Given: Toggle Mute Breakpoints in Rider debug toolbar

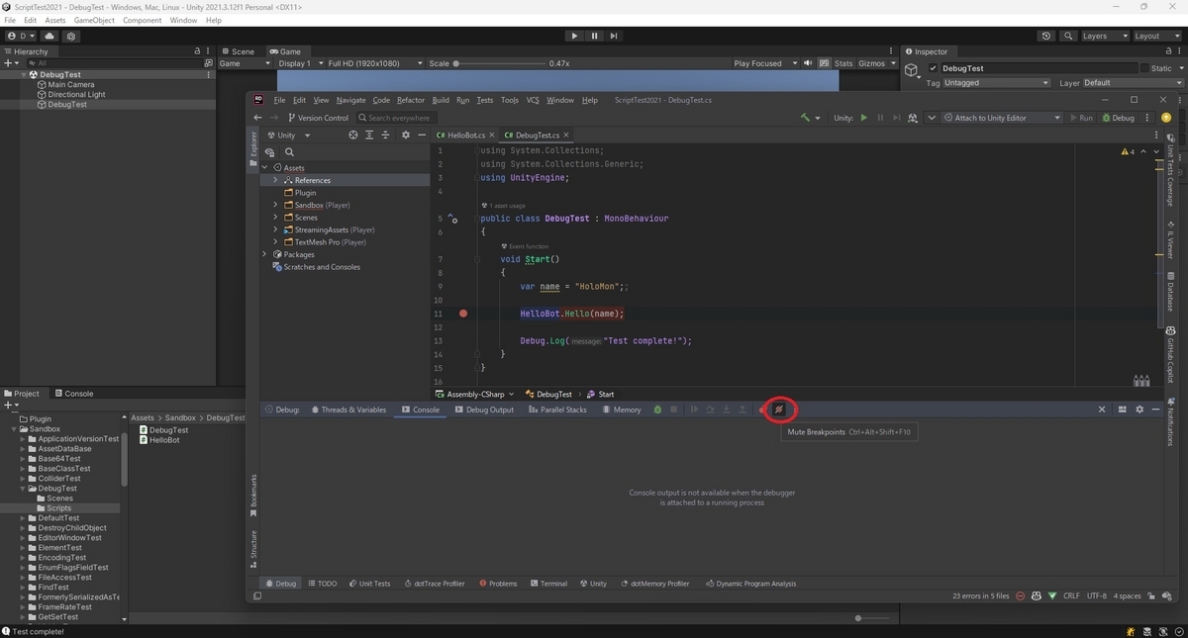Looking at the screenshot, I should [x=778, y=410].
